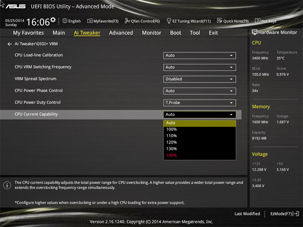Click Qfan Control(F6) label
Image resolution: width=303 pixels, height=227 pixels.
(145, 21)
